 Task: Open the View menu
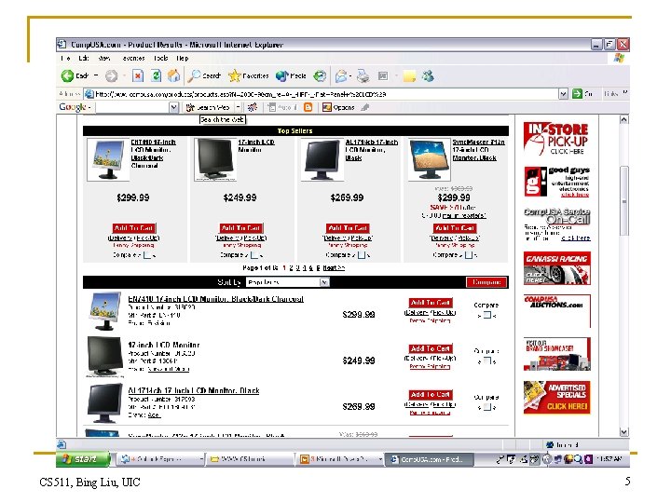pos(104,58)
